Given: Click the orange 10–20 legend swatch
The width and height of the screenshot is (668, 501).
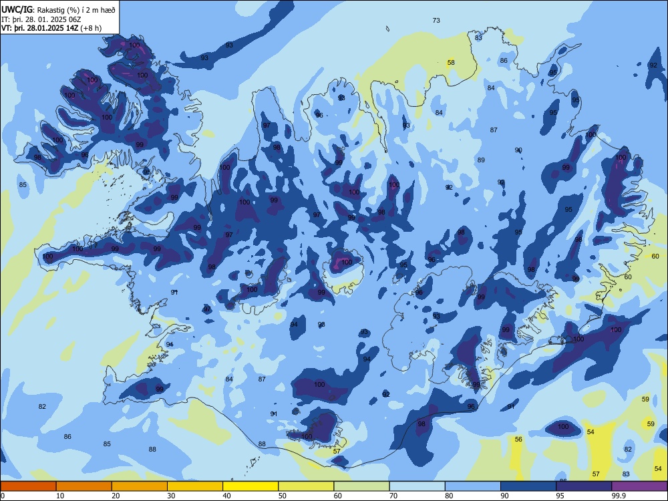Looking at the screenshot, I should coord(84,486).
